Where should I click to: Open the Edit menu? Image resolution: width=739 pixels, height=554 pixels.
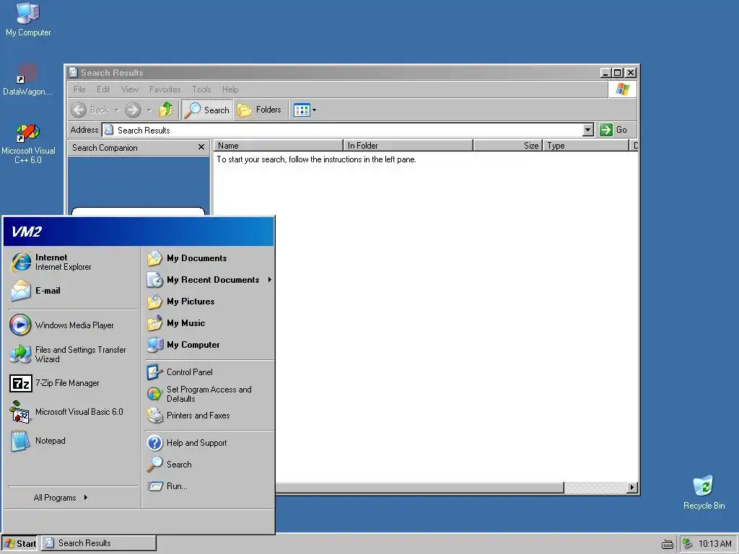click(103, 89)
